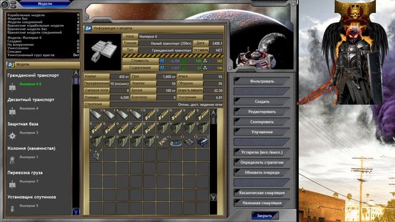Select the first armor plate in components grid
Screen dimensions: 395x222
(x=96, y=115)
